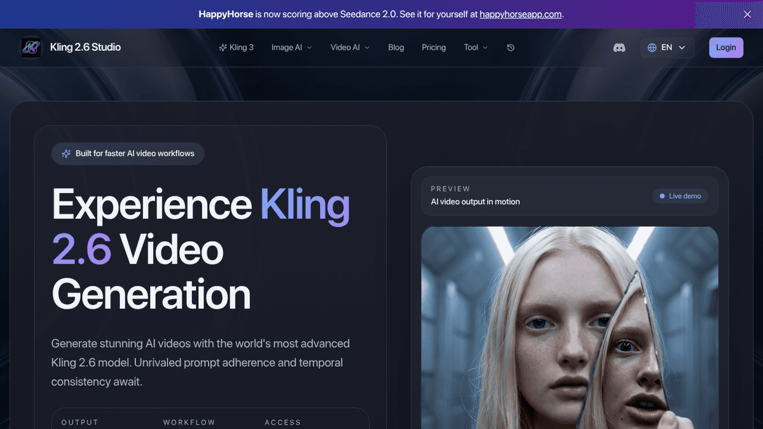This screenshot has width=763, height=429.
Task: Click the OUTPUT label
Action: click(x=80, y=423)
